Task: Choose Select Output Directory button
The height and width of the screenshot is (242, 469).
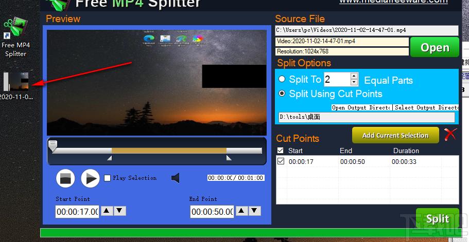Action: pyautogui.click(x=426, y=107)
